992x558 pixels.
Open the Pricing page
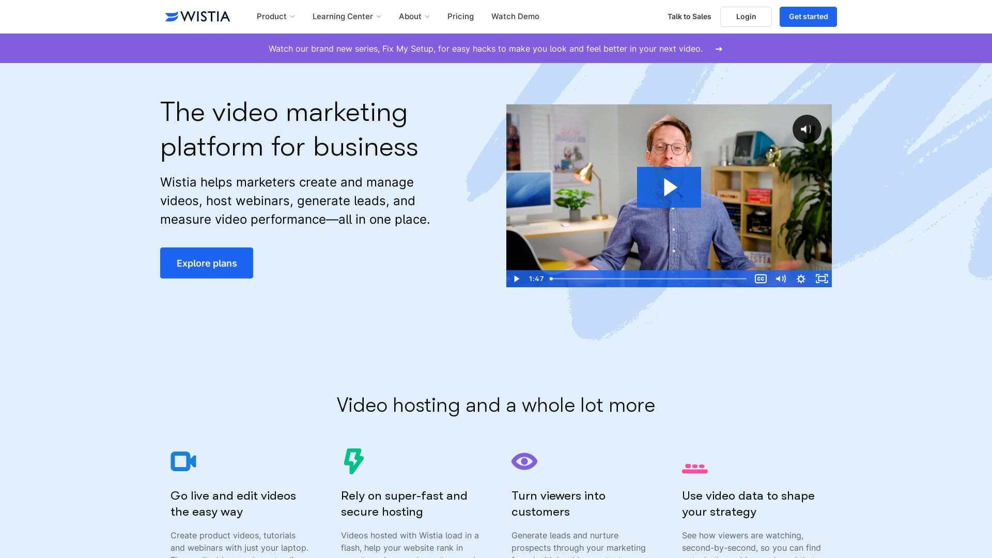460,16
